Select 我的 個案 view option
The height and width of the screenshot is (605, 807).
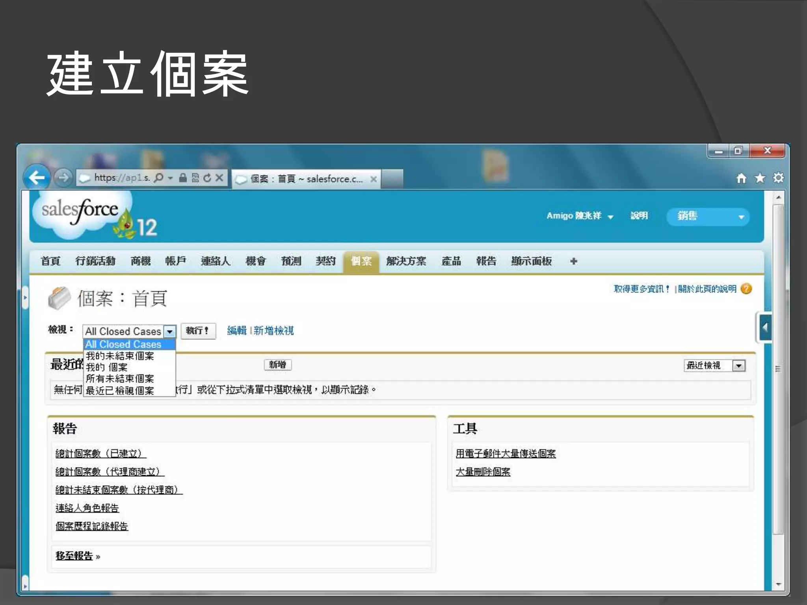pyautogui.click(x=129, y=367)
